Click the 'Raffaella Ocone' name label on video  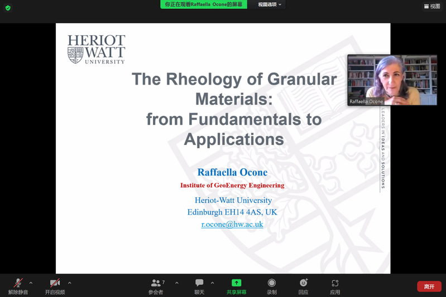(x=366, y=101)
